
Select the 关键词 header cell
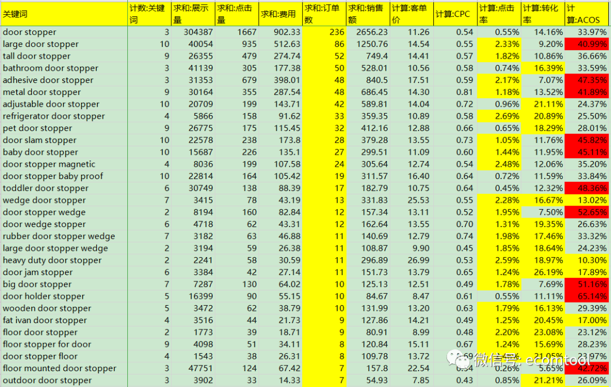[x=64, y=14]
